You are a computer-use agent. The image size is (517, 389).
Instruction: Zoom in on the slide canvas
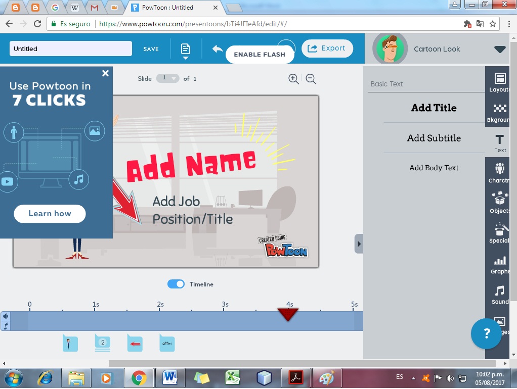293,79
